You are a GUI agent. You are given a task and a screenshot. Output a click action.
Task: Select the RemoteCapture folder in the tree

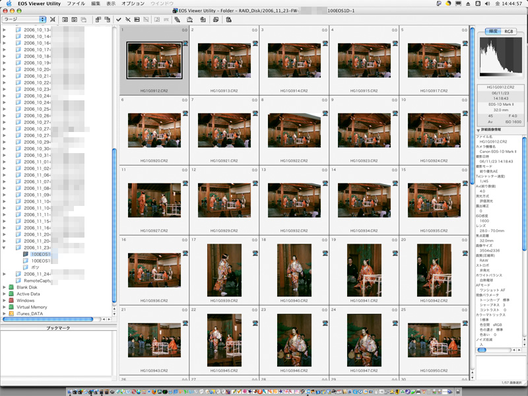[x=38, y=280]
